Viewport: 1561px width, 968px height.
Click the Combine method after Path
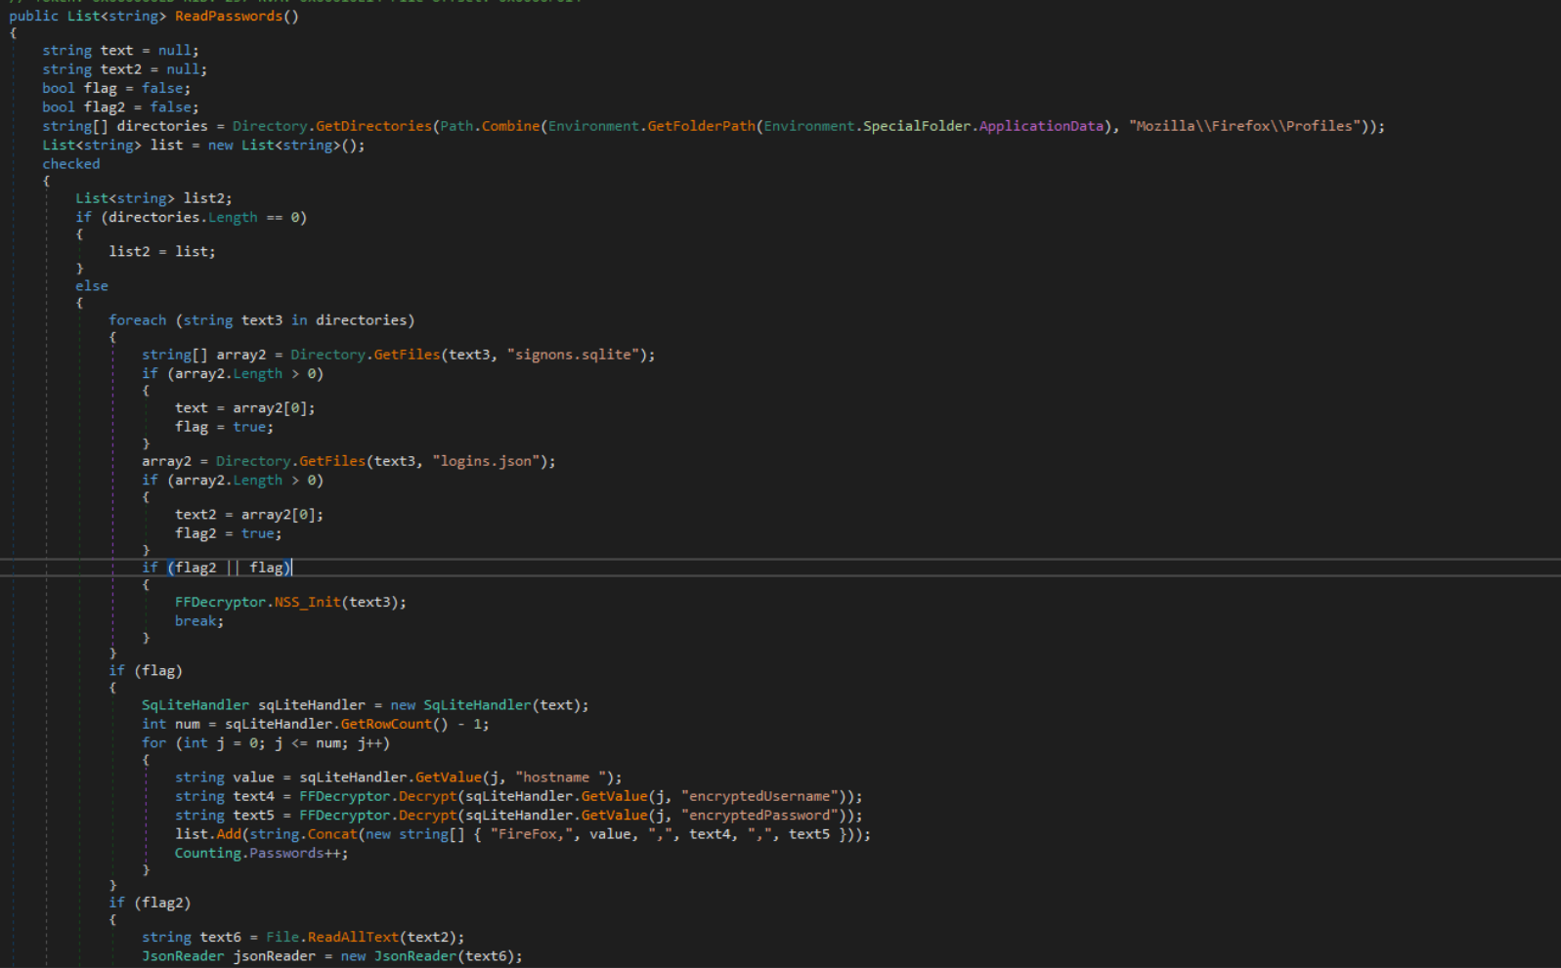click(511, 126)
